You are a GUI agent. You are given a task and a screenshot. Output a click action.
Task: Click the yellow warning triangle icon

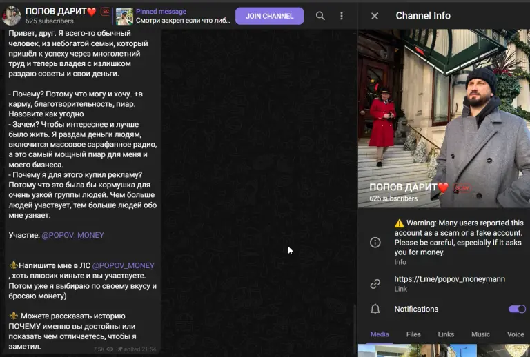399,223
